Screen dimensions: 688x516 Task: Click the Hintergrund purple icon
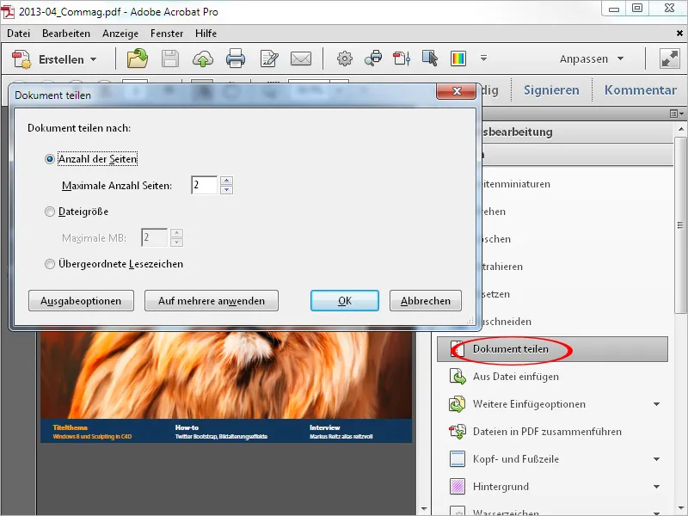[458, 487]
